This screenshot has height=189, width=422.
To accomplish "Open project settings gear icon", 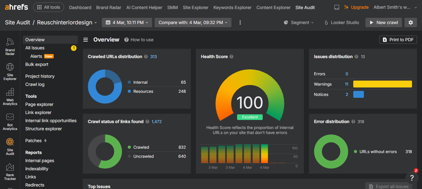I will pyautogui.click(x=411, y=22).
